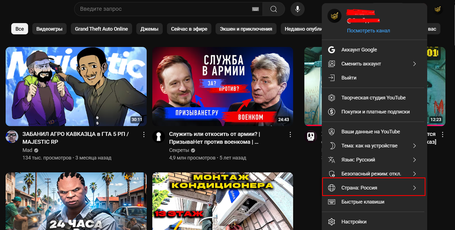Click the sign out arrow icon
Image resolution: width=455 pixels, height=230 pixels.
[332, 78]
